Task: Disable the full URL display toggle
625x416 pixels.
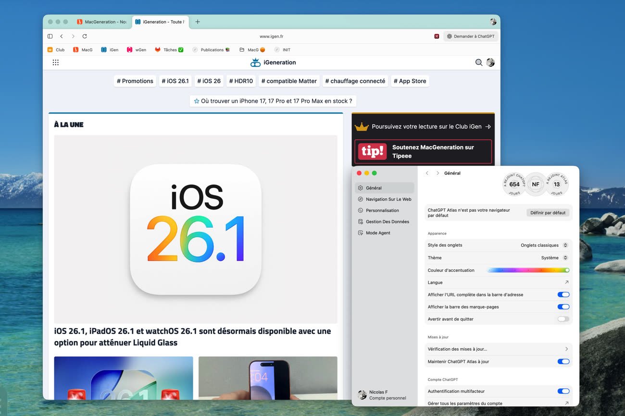Action: tap(563, 294)
